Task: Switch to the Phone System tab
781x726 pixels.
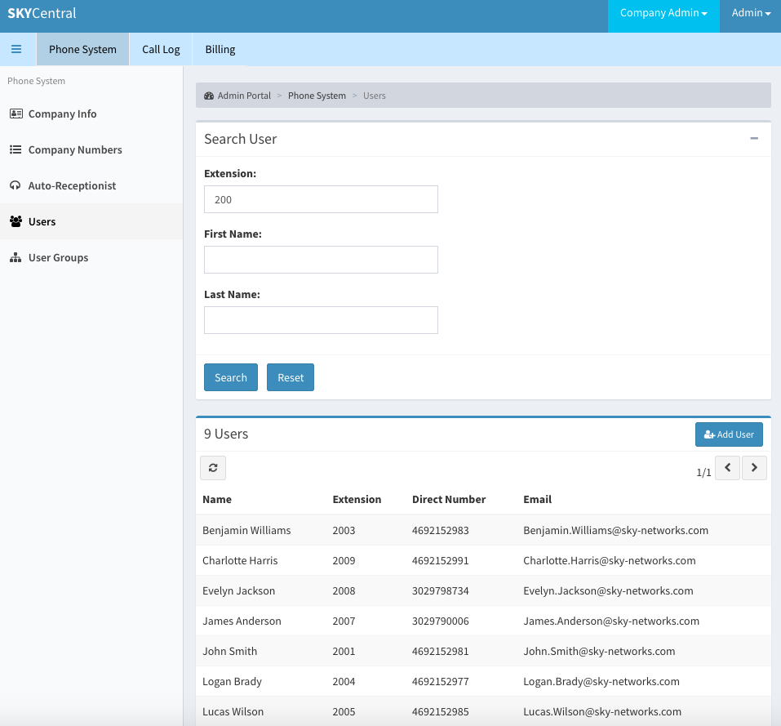Action: pyautogui.click(x=82, y=49)
